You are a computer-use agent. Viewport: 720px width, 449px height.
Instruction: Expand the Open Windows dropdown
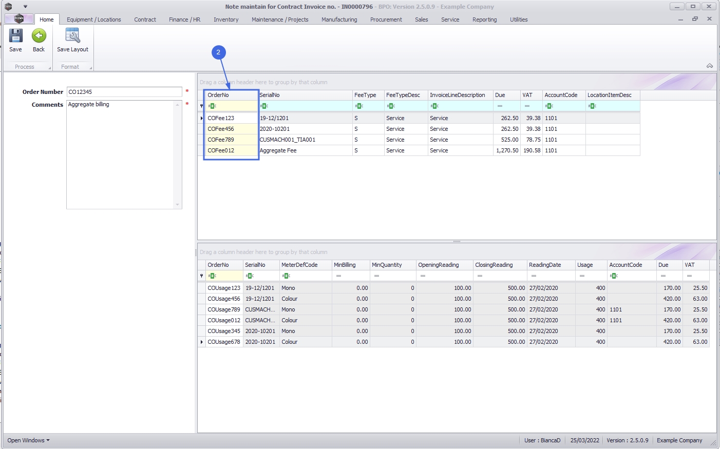(x=28, y=440)
